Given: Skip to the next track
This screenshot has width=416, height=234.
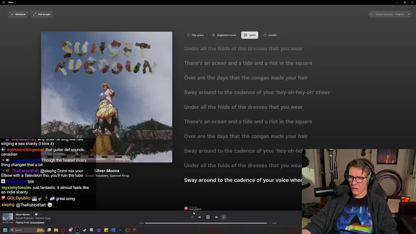Looking at the screenshot, I should [216, 217].
